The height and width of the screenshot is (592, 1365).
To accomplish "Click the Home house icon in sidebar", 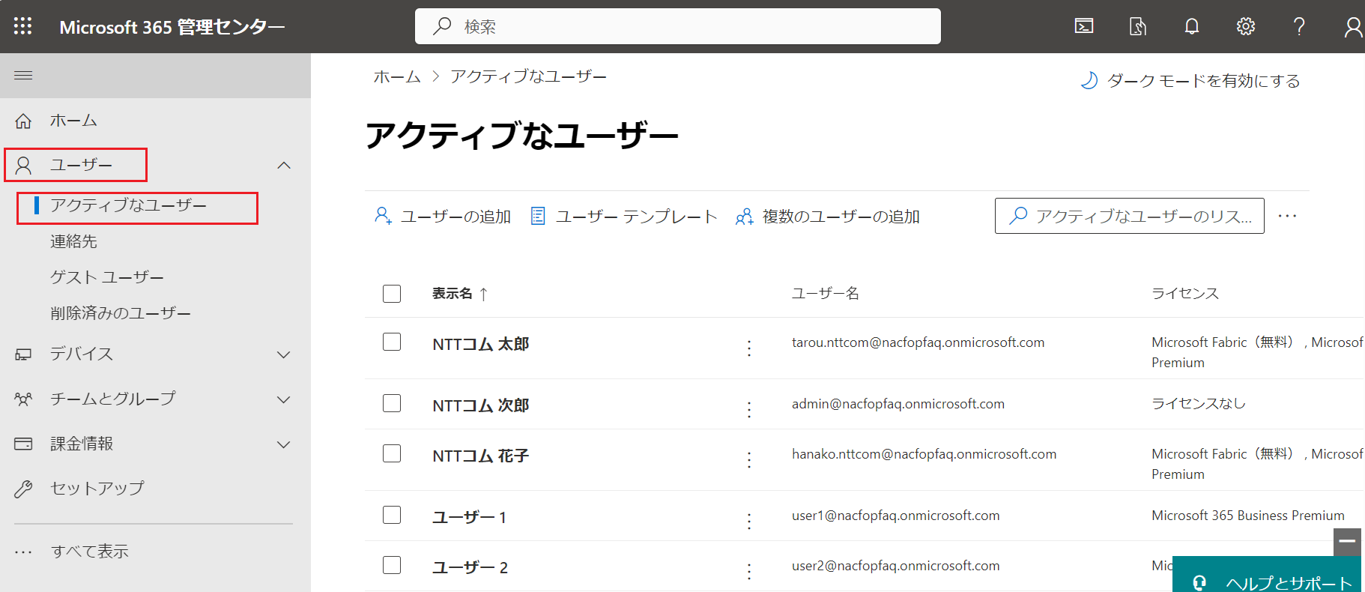I will 23,121.
